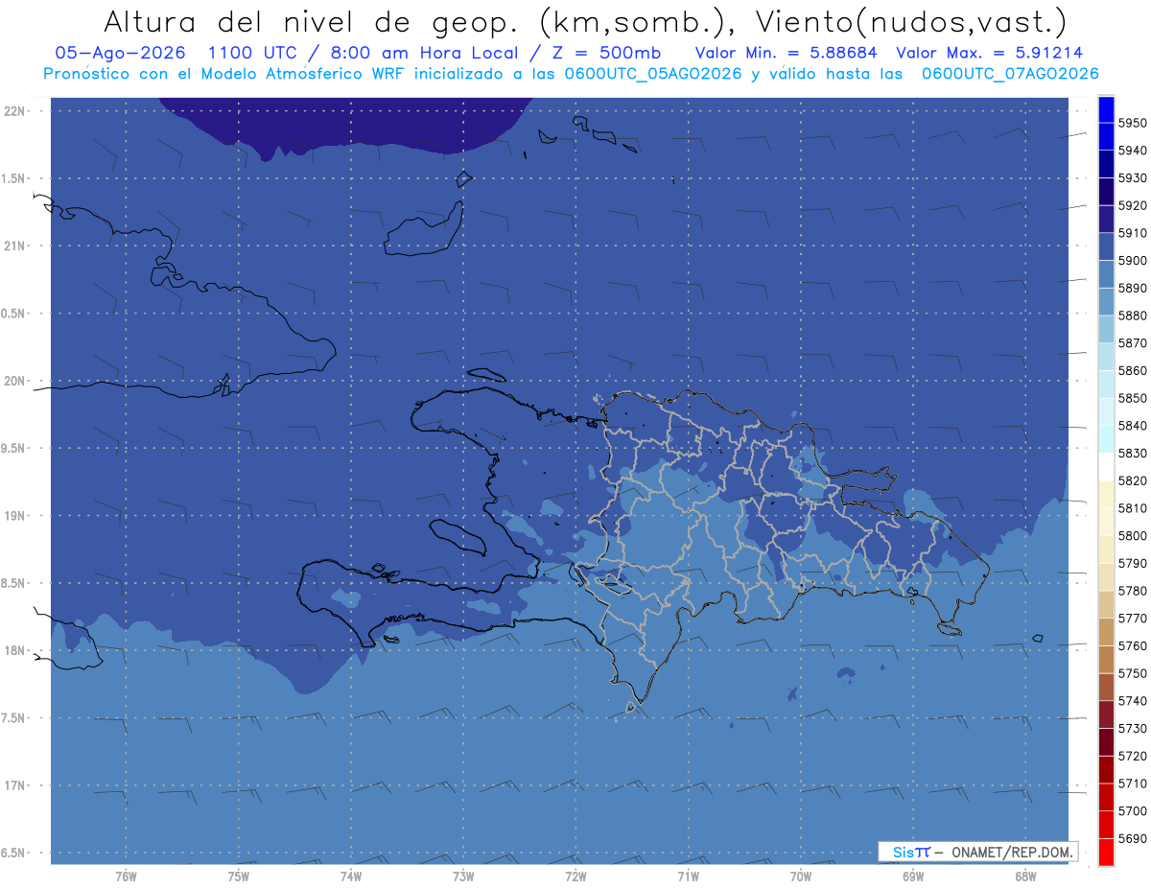
Task: Click the '5850' colorbar label
Action: (x=1133, y=398)
